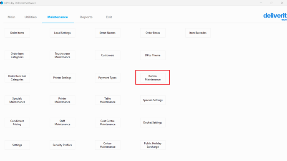Maximize the DPos window
The height and width of the screenshot is (161, 287).
(x=272, y=3)
